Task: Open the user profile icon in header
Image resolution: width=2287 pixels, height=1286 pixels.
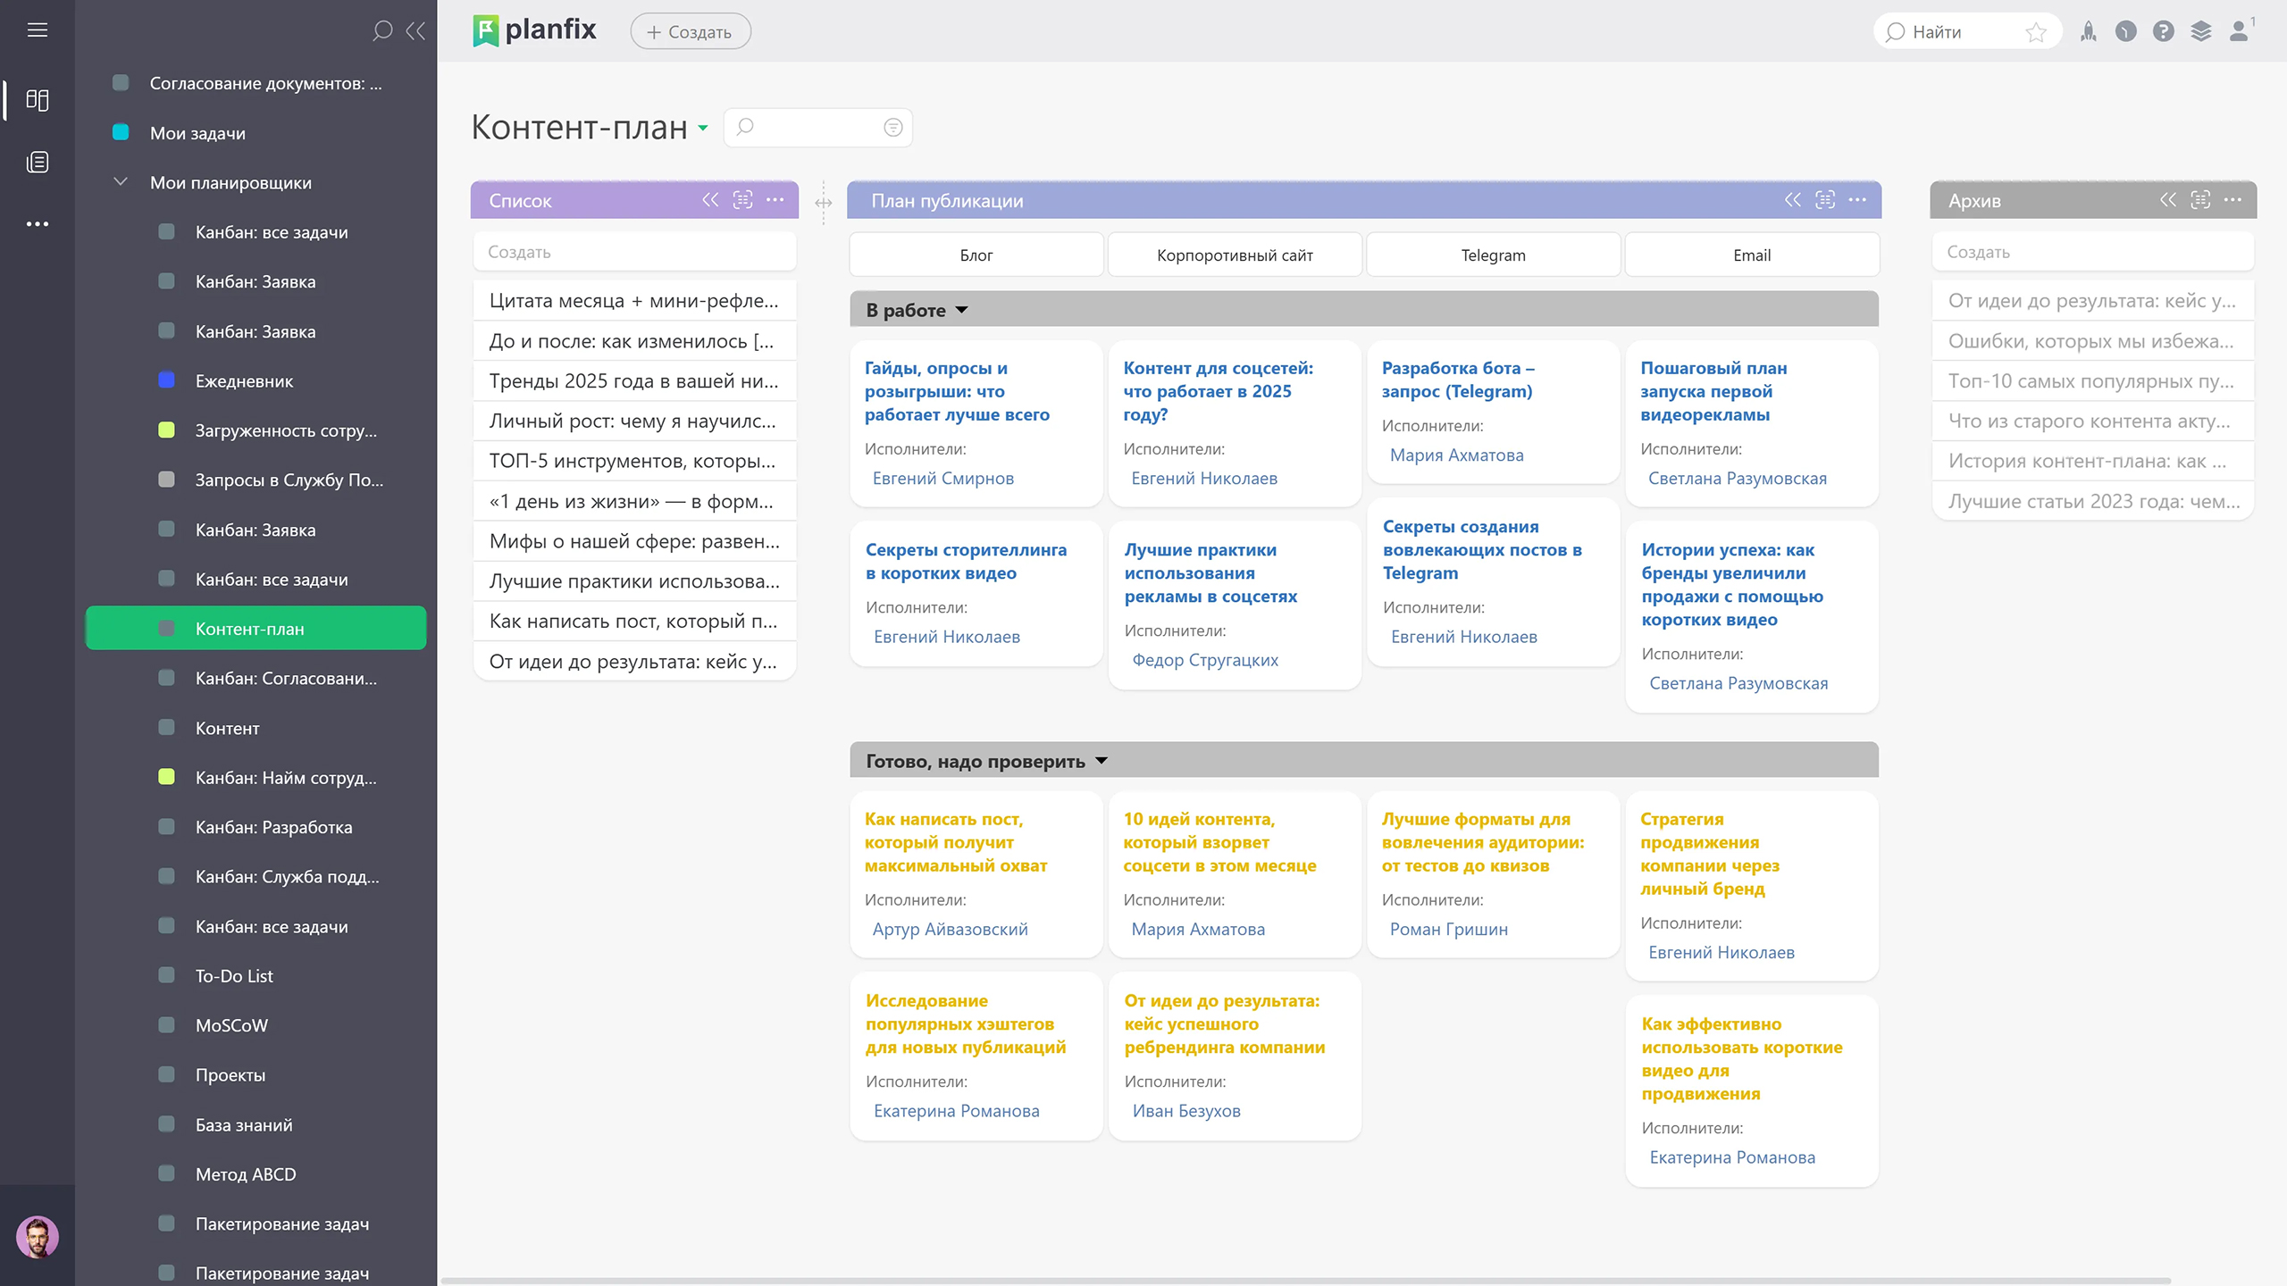Action: pos(2239,32)
